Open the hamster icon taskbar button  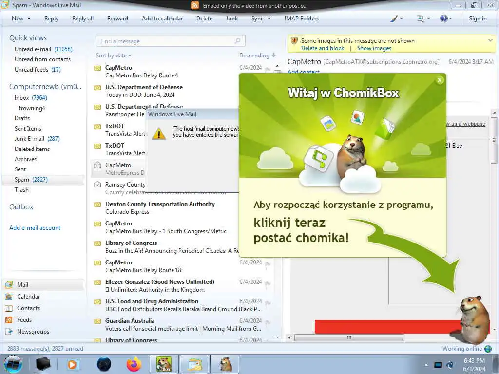(225, 364)
